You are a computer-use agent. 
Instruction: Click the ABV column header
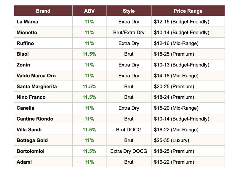(x=89, y=11)
